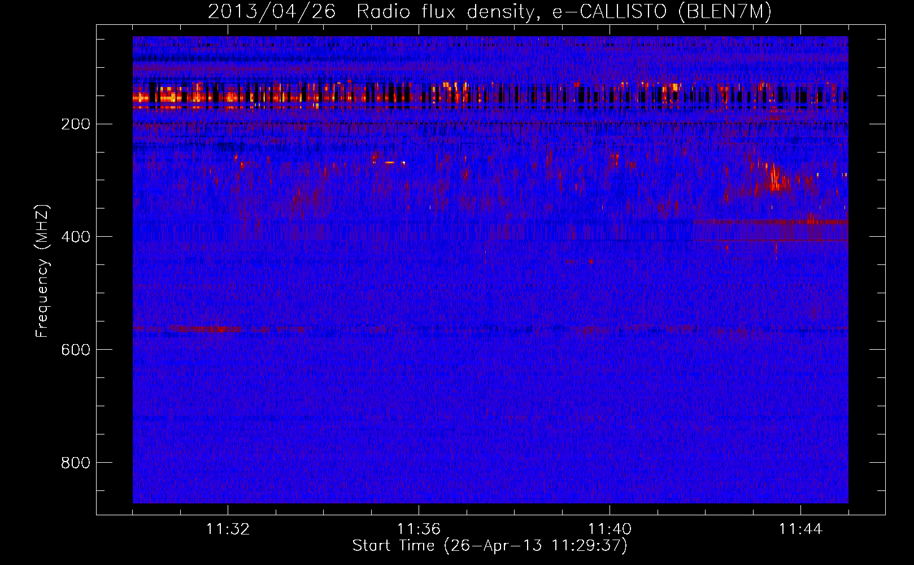
Task: Click the '600' frequency tick label
Action: tap(76, 350)
